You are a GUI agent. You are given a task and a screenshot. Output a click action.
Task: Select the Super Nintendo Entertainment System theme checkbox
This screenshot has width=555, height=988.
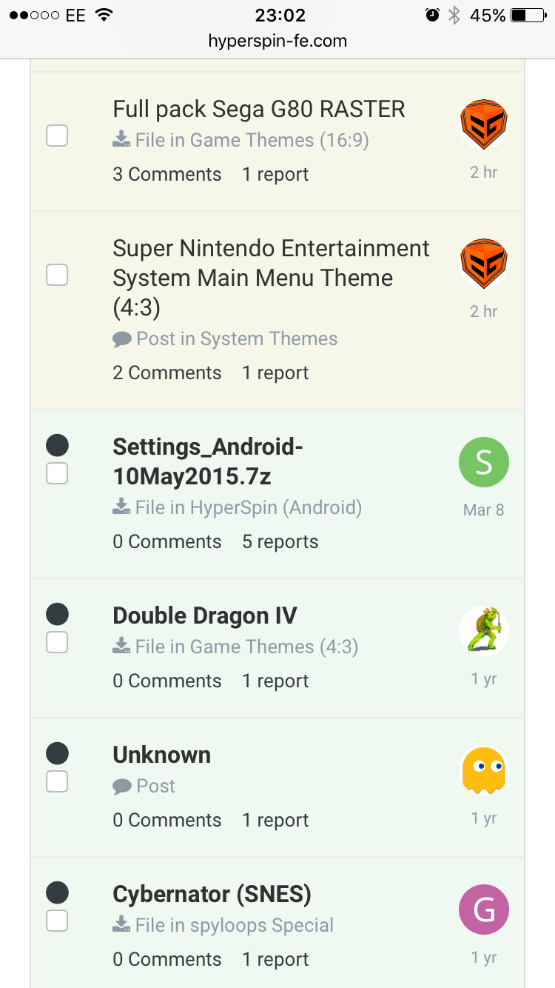pyautogui.click(x=57, y=275)
